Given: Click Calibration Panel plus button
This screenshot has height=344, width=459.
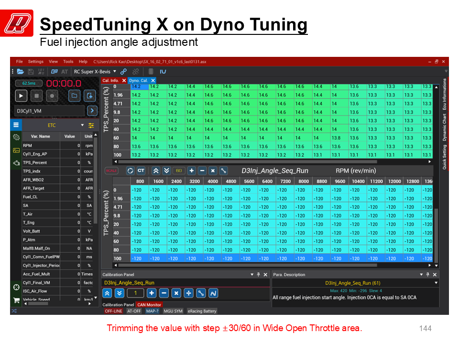Looking at the screenshot, I should [x=152, y=293].
